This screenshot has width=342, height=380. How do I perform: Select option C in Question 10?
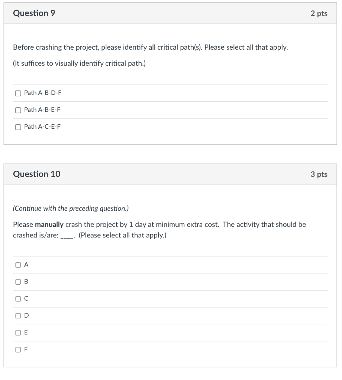click(18, 298)
